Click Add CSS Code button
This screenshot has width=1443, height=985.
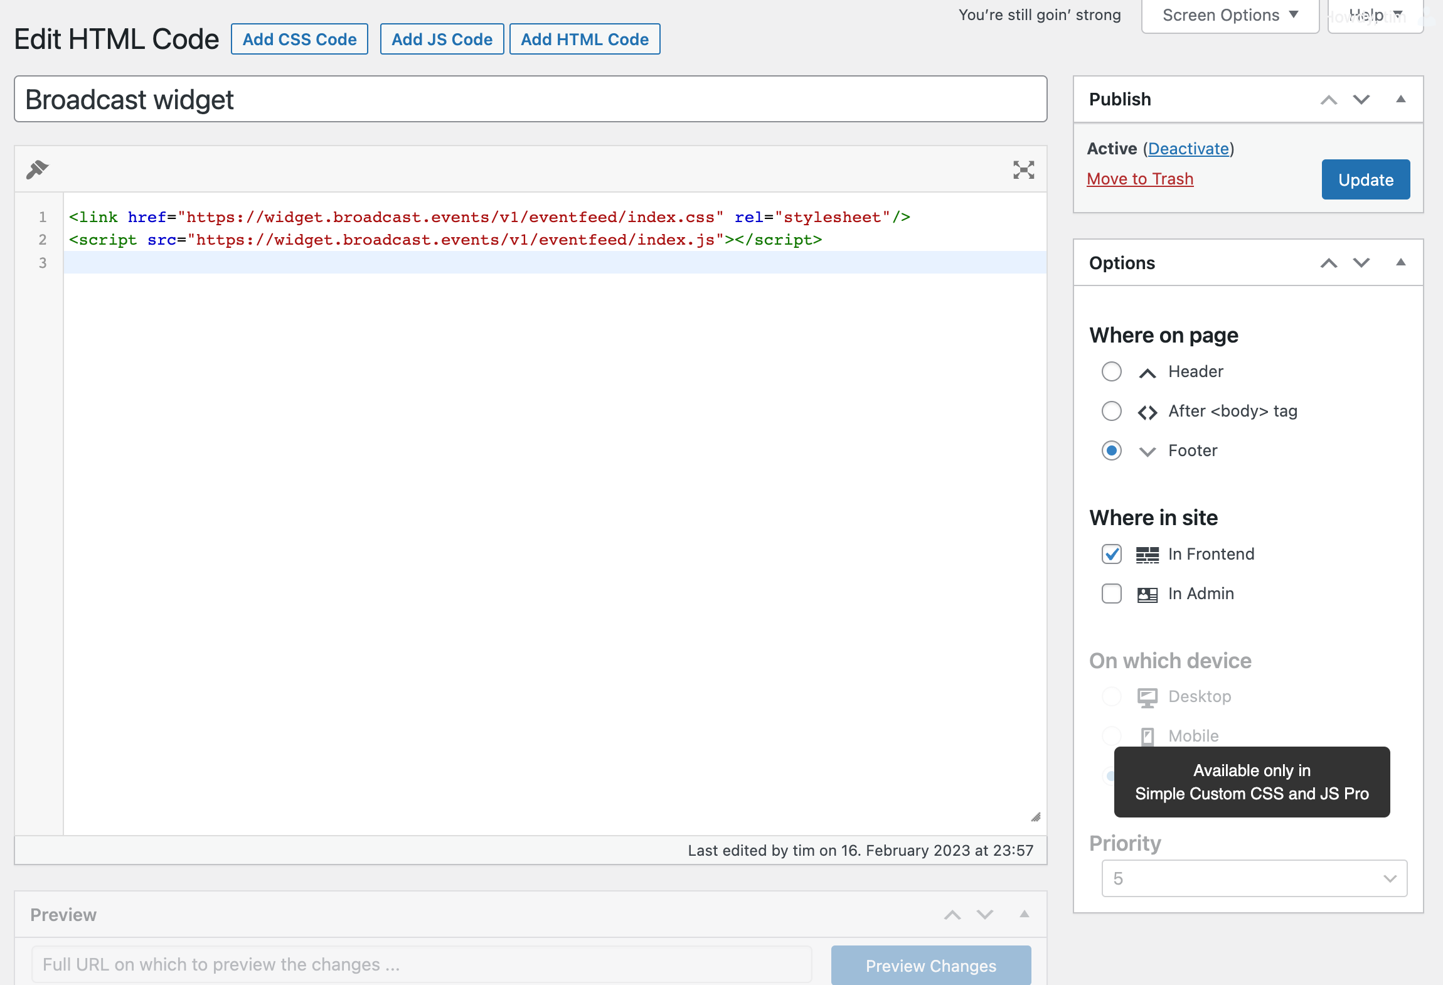click(299, 40)
